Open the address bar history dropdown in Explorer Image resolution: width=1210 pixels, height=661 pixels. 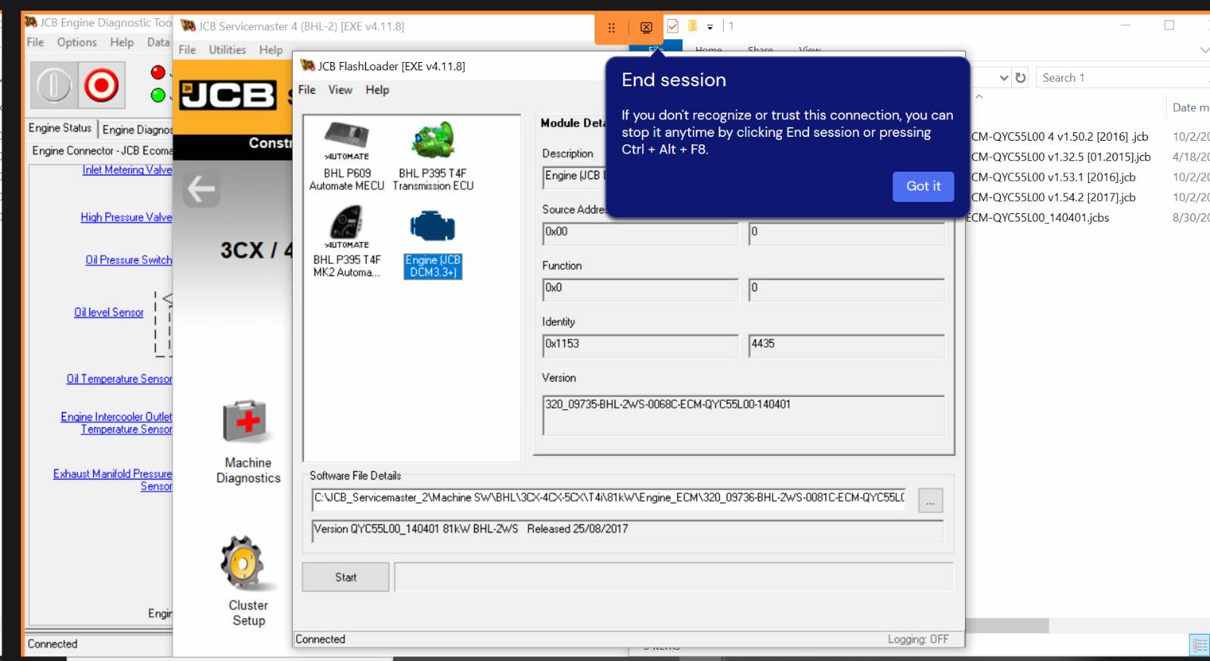coord(1004,78)
